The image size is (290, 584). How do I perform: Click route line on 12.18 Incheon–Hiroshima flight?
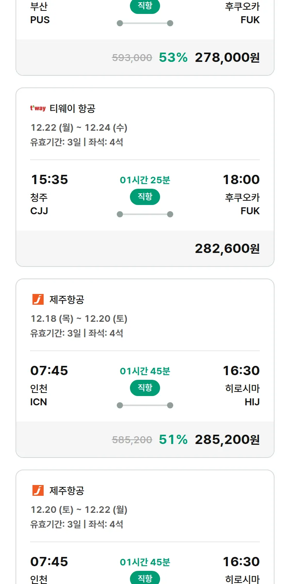(x=145, y=405)
